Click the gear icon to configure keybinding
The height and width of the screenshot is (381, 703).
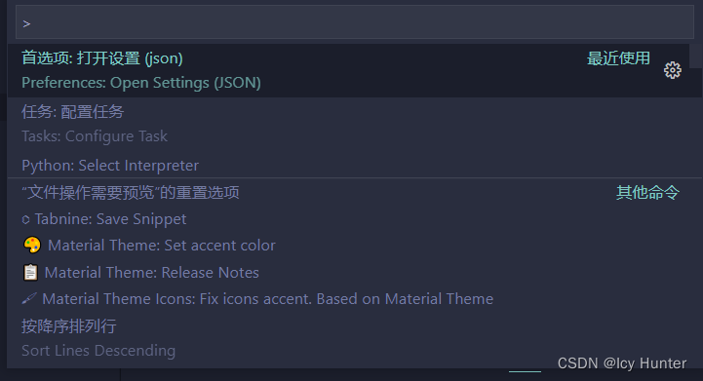point(673,70)
